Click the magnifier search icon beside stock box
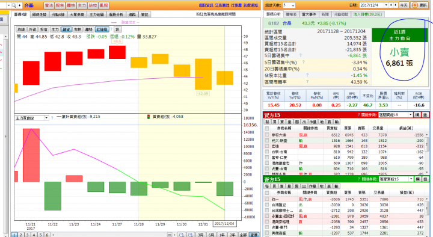433x237 pixels. pos(14,5)
